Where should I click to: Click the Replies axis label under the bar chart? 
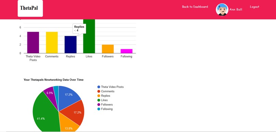(71, 56)
